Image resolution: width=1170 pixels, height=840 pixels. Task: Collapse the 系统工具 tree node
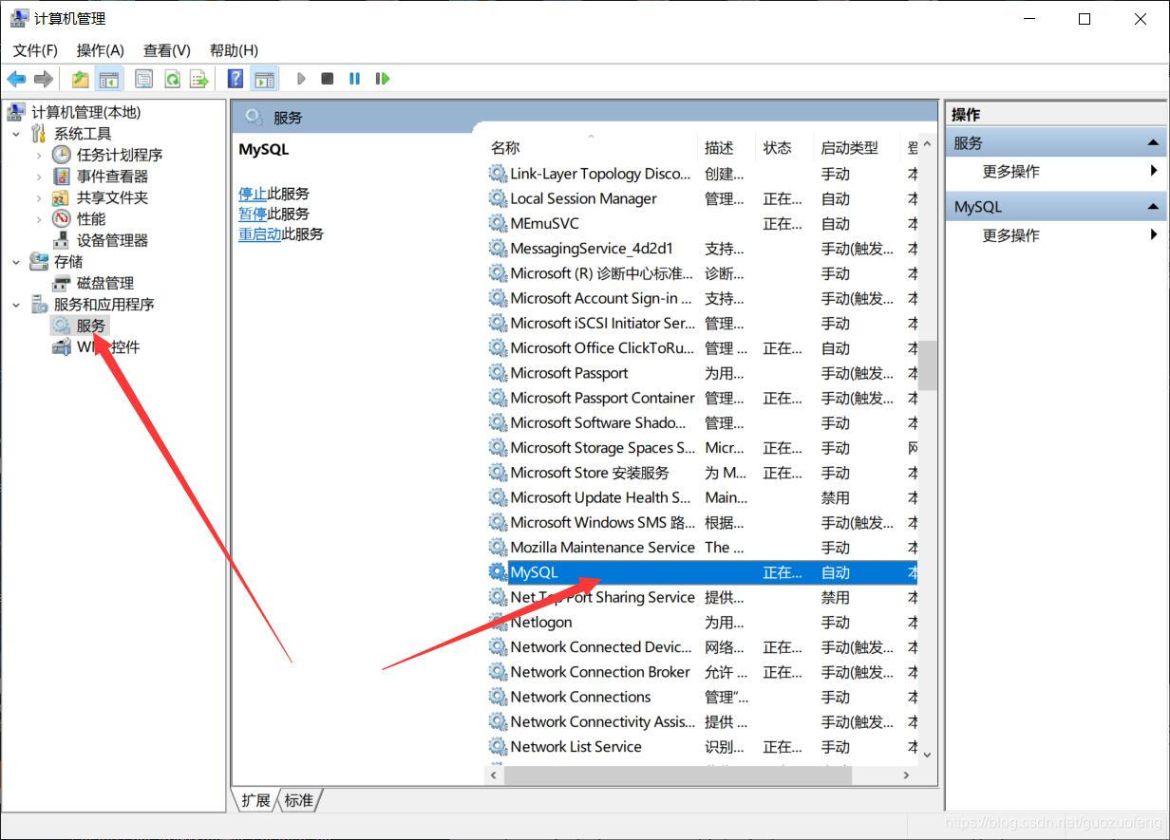tap(16, 134)
